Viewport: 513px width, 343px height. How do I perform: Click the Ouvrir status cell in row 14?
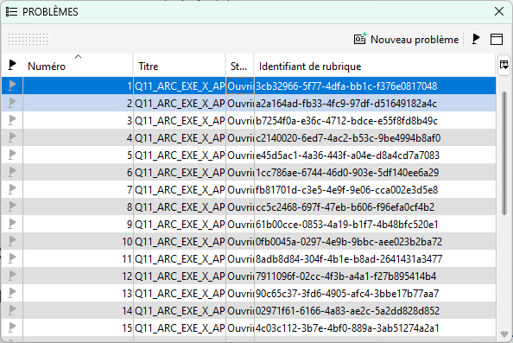240,310
